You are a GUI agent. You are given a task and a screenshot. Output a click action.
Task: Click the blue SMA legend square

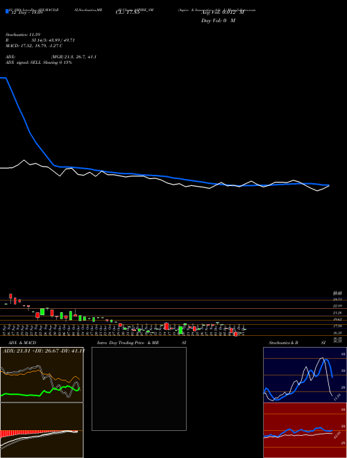click(7, 11)
